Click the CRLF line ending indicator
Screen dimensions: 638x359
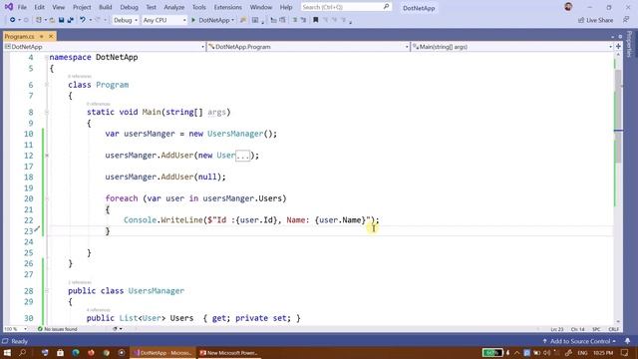click(x=614, y=329)
